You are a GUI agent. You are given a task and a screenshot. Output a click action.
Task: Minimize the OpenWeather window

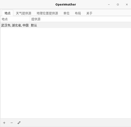tap(109, 4)
